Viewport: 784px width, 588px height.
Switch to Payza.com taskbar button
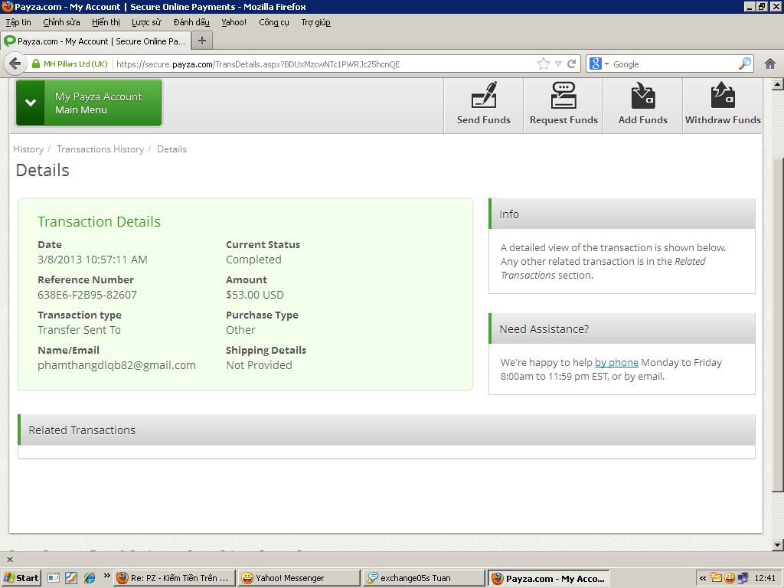548,579
